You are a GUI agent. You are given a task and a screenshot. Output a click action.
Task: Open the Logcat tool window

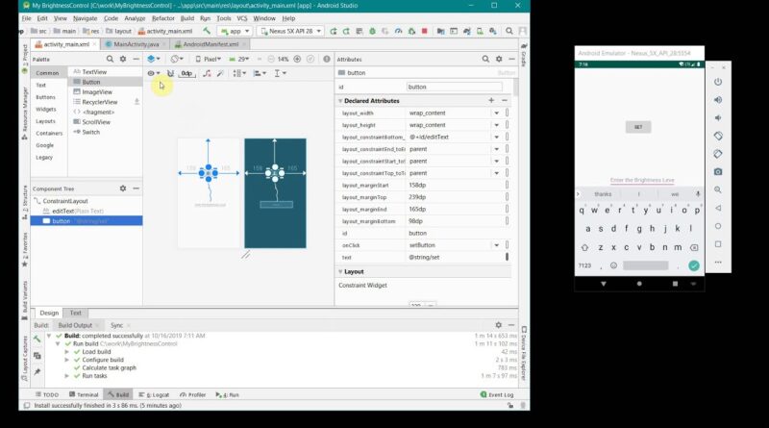tap(154, 394)
